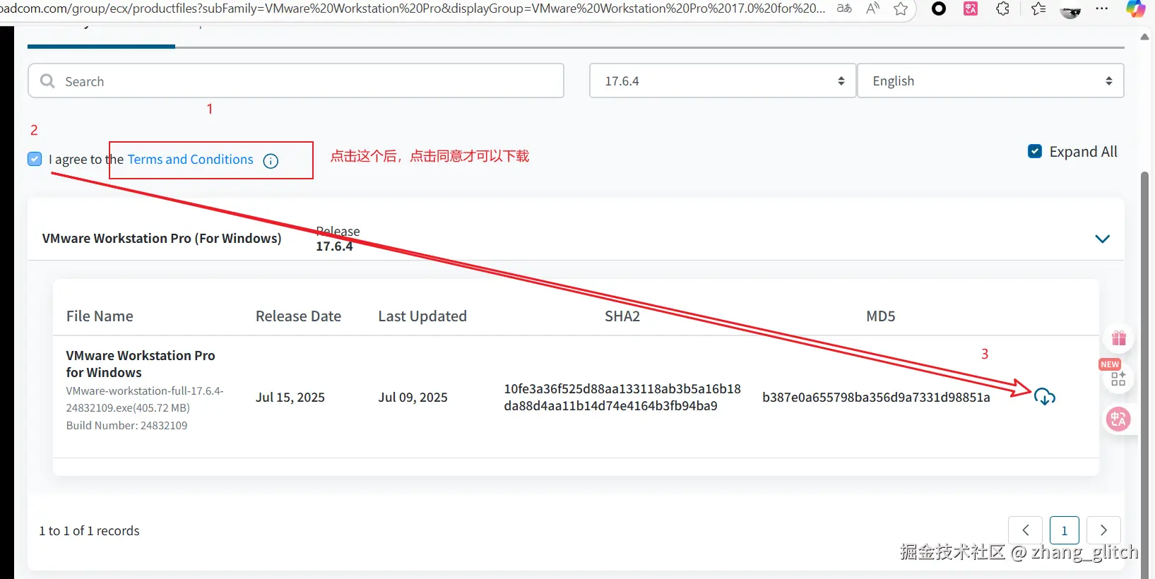Click the MD5 column header
The height and width of the screenshot is (579, 1155).
[x=881, y=316]
